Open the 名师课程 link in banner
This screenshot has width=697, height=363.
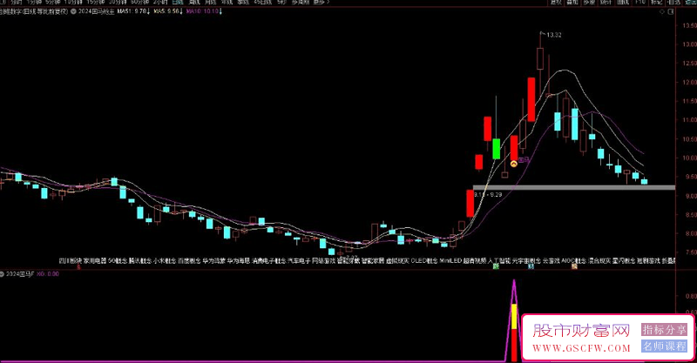coord(664,346)
